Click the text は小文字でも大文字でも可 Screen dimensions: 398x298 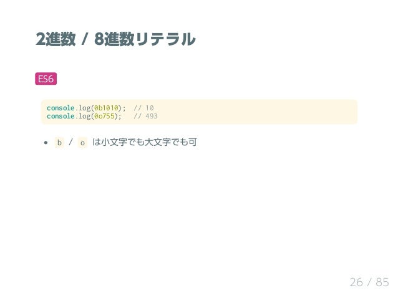145,142
